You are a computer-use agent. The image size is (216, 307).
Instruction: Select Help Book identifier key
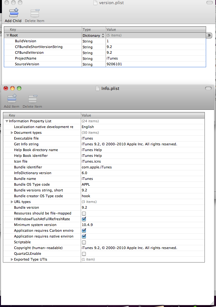(31, 156)
